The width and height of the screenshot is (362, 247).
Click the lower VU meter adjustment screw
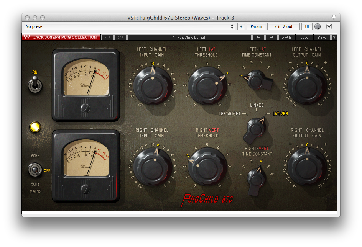(x=86, y=189)
